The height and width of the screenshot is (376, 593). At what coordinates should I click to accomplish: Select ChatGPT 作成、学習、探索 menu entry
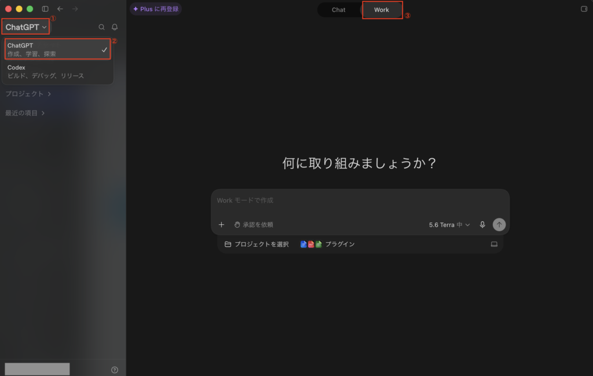click(57, 49)
